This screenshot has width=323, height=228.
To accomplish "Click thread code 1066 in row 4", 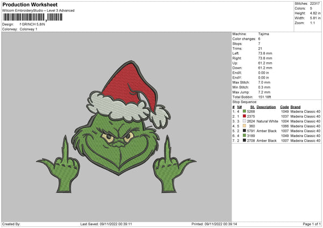I will [285, 126].
